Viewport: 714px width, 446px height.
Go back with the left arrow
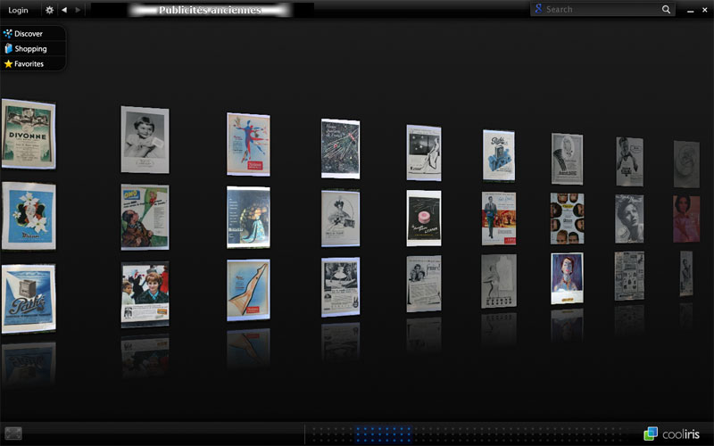[x=64, y=10]
